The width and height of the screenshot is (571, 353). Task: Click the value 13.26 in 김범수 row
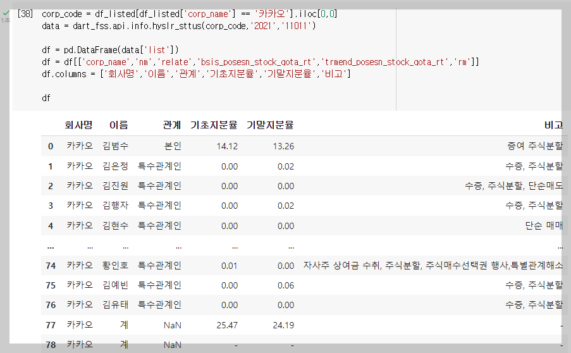(x=283, y=146)
